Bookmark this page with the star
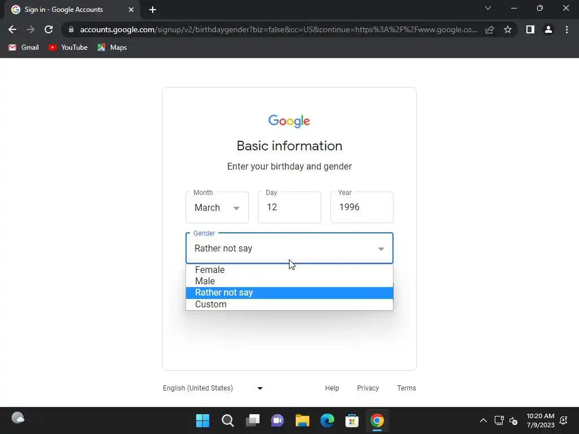The image size is (579, 434). tap(508, 29)
